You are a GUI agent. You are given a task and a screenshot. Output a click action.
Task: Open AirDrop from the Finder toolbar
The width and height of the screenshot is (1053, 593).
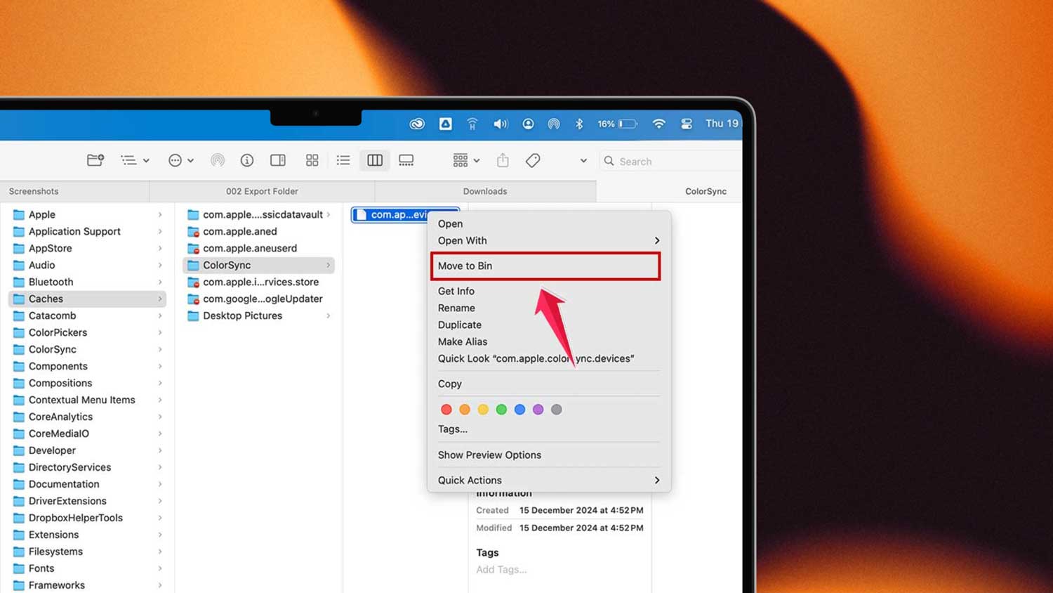[218, 160]
